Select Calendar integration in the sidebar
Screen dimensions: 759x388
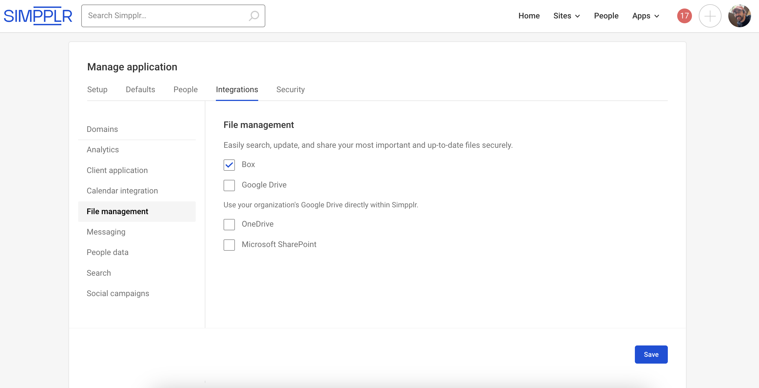(x=122, y=191)
